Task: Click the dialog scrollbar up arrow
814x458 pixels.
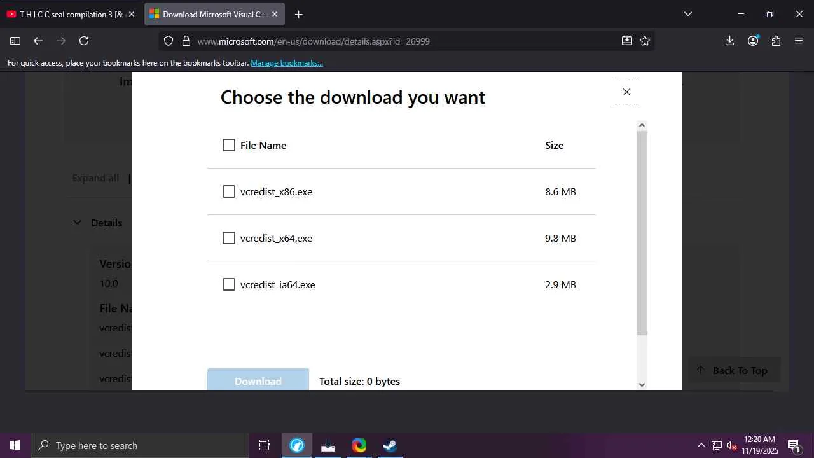Action: (x=642, y=125)
